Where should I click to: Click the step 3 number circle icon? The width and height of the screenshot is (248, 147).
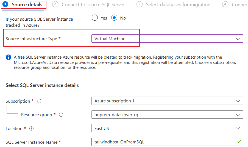140,4
